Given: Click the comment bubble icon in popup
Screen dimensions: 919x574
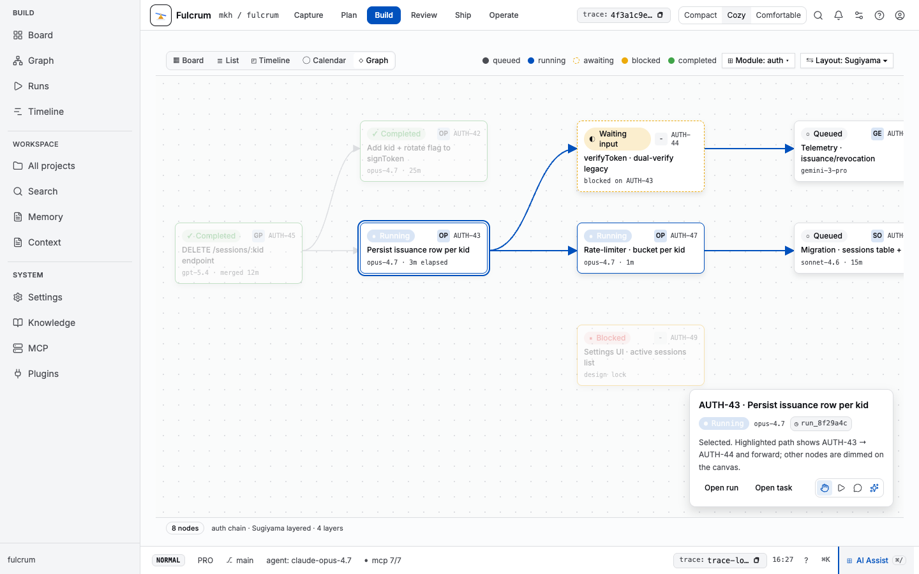Looking at the screenshot, I should coord(858,488).
